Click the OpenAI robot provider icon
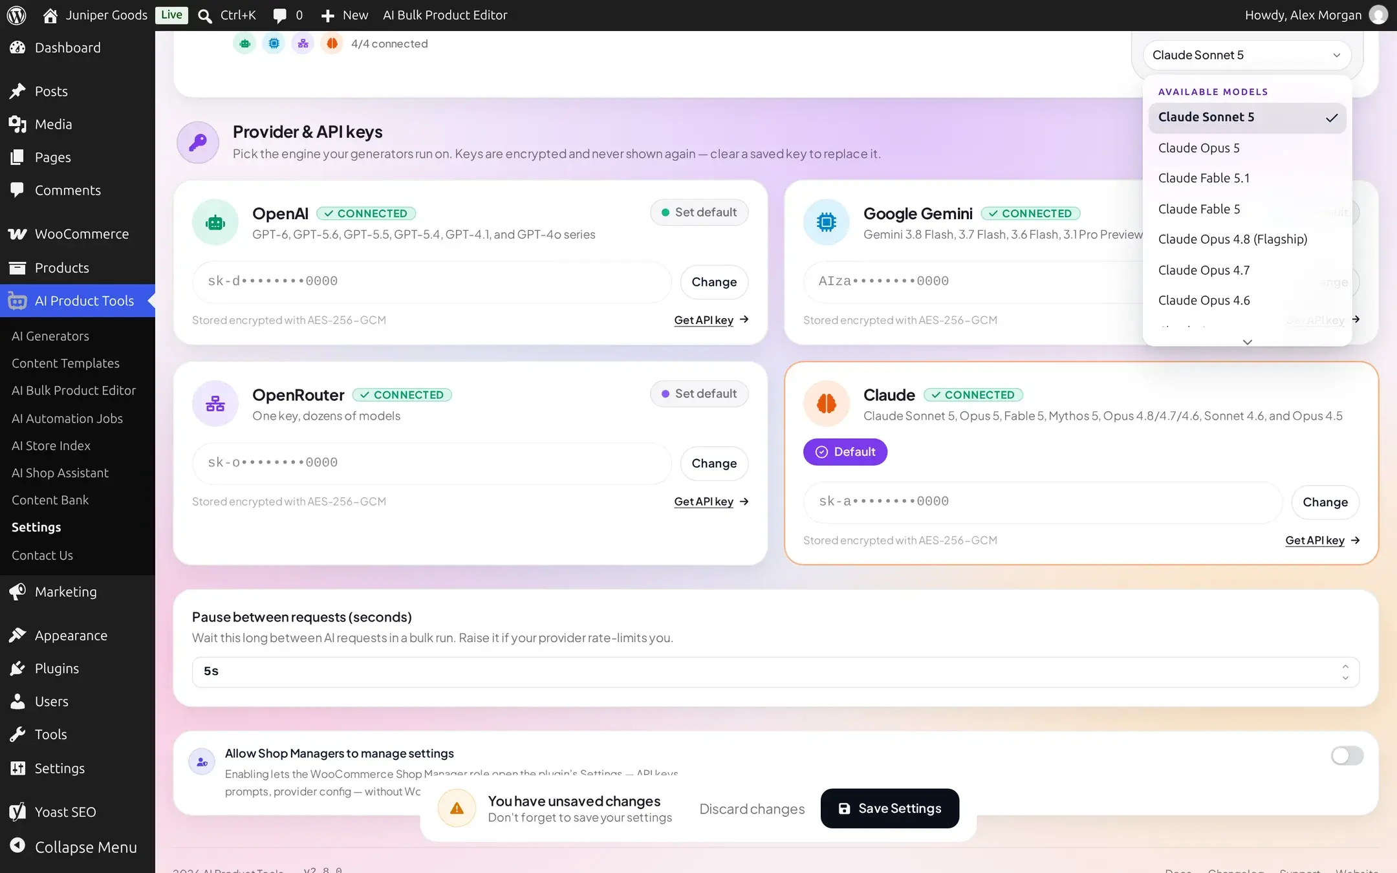Viewport: 1397px width, 873px height. click(x=215, y=222)
